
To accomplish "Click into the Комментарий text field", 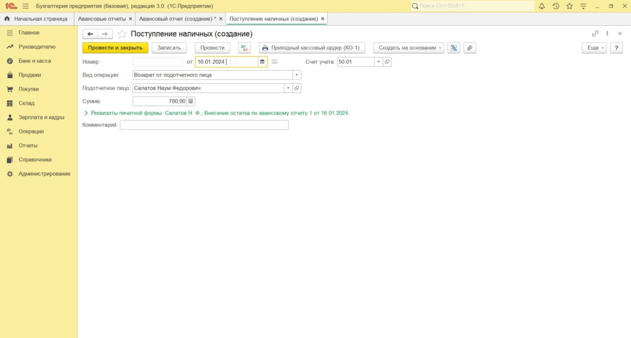I will click(x=204, y=125).
